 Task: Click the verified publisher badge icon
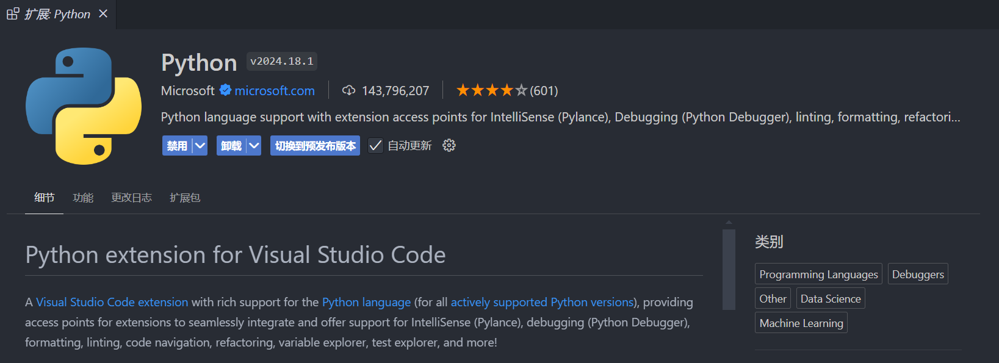[225, 90]
